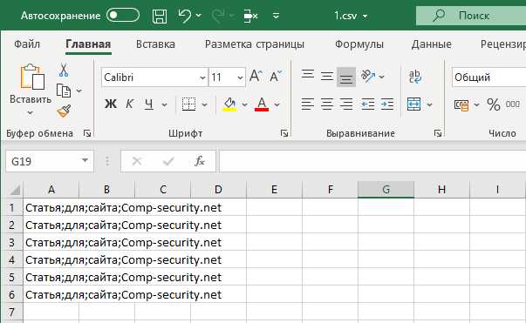526x323 pixels.
Task: Click the Copy icon
Action: click(x=64, y=91)
